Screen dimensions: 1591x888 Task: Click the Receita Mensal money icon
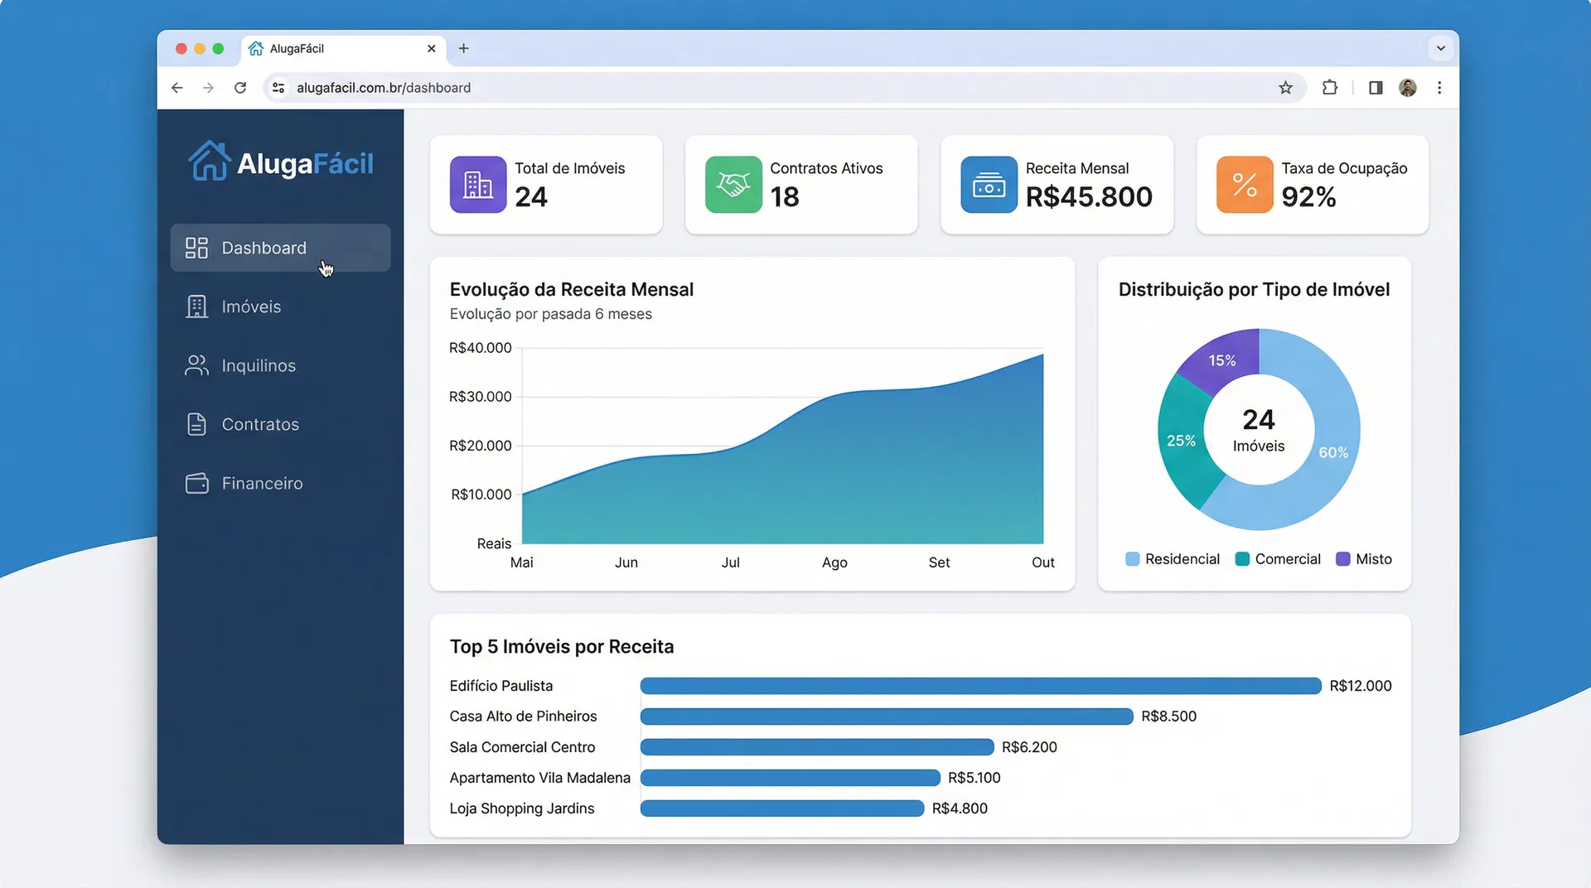click(x=988, y=184)
